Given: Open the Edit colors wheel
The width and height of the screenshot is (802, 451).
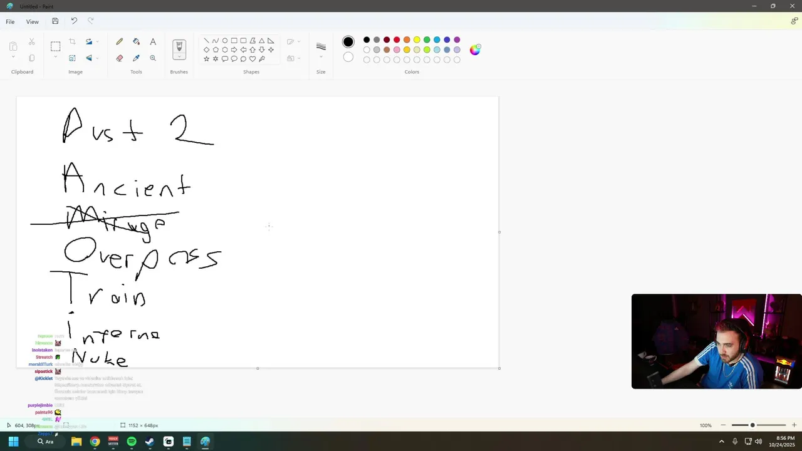Looking at the screenshot, I should 475,49.
